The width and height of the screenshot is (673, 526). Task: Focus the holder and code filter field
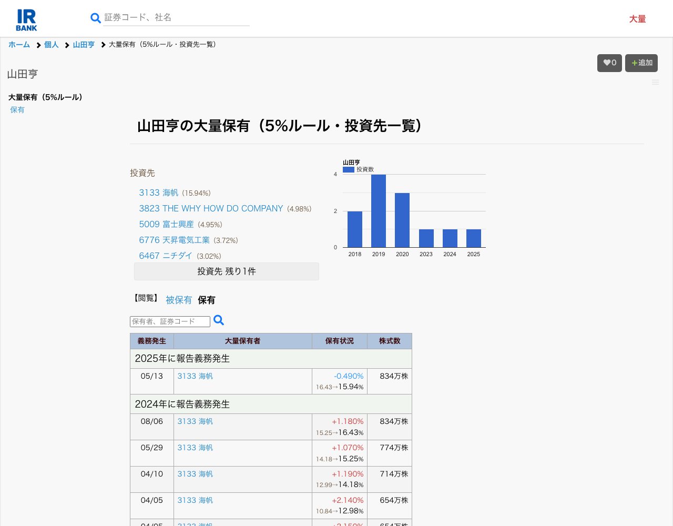tap(170, 321)
